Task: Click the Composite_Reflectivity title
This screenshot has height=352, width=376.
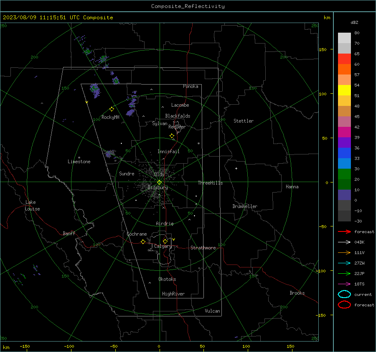Action: tap(188, 6)
